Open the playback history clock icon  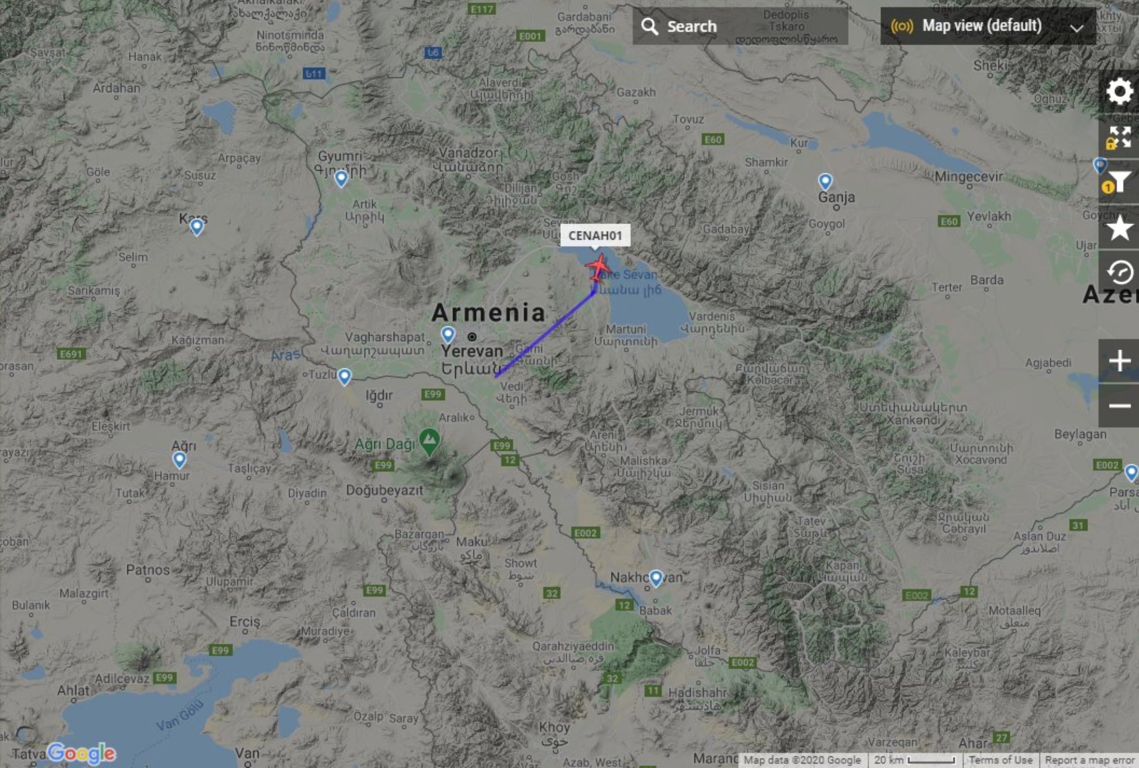(1120, 273)
